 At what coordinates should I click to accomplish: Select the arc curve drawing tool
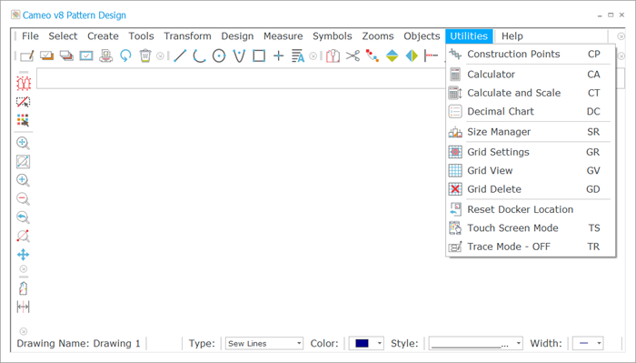tap(199, 55)
